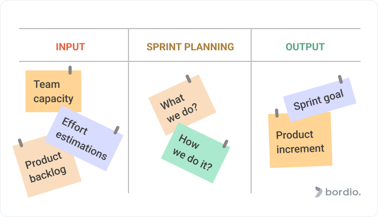Click the Product increment sticky note
Viewport: 378px width, 217px height.
(x=300, y=142)
